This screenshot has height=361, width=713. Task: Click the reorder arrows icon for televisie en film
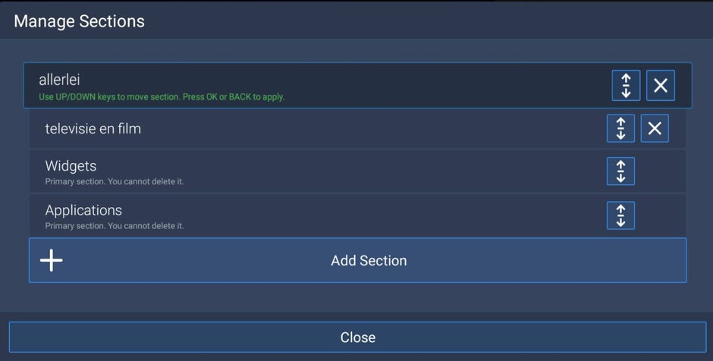pyautogui.click(x=620, y=128)
